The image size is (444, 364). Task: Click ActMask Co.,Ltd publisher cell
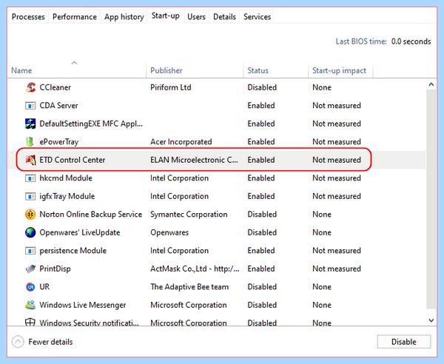195,269
